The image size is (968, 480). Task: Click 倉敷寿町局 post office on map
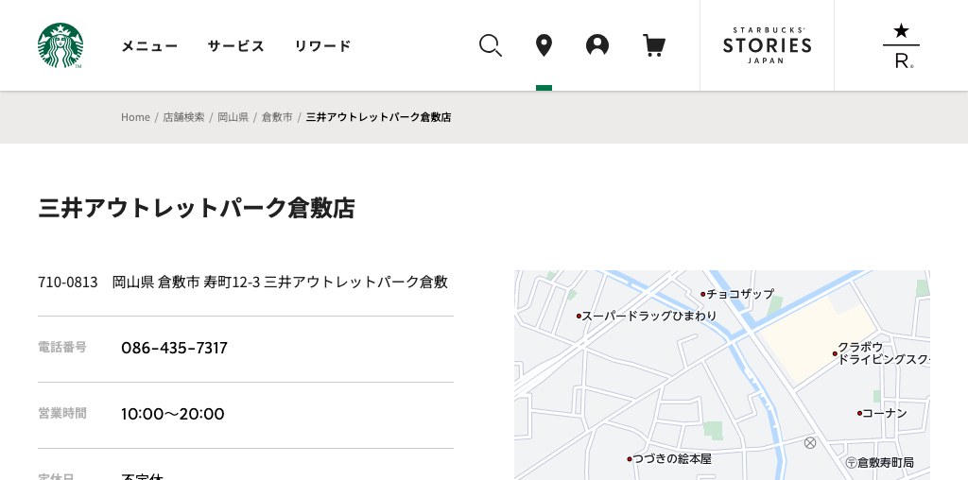pyautogui.click(x=880, y=463)
